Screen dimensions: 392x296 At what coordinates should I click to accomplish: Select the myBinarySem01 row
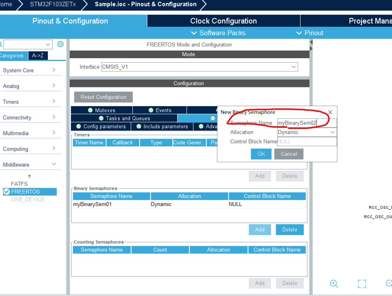tap(189, 204)
